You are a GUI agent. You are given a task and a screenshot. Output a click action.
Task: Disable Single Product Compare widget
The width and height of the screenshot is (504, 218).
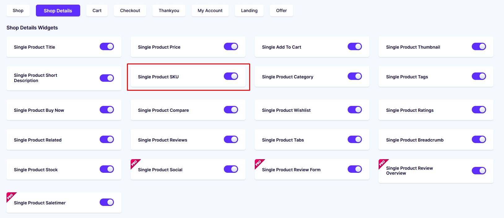pyautogui.click(x=231, y=110)
